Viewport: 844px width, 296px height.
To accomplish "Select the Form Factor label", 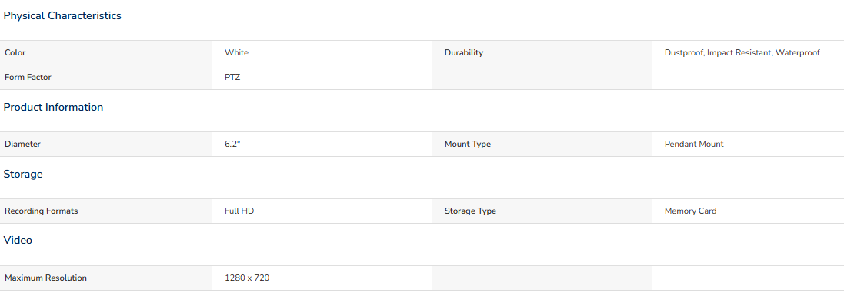I will (x=28, y=78).
